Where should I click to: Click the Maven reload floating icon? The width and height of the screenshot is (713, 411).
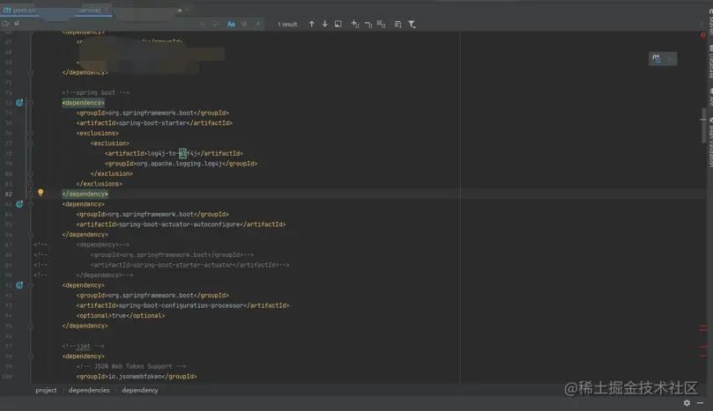tap(657, 59)
